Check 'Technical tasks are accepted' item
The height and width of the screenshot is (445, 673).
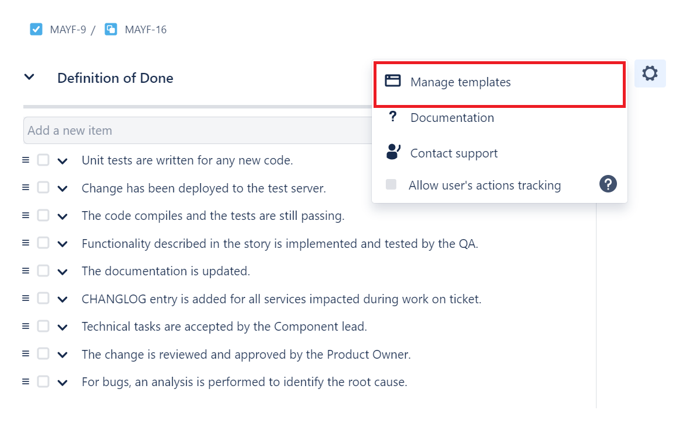[43, 326]
